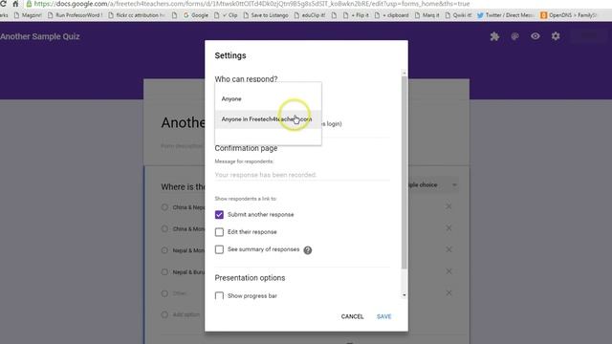Choose Anyone from the respond list

(268, 99)
